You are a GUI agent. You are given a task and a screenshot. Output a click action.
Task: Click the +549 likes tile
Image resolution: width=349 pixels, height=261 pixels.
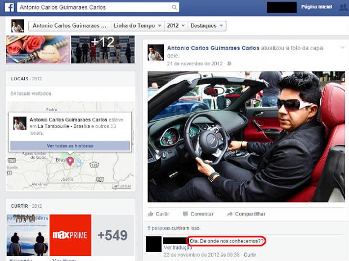click(114, 235)
